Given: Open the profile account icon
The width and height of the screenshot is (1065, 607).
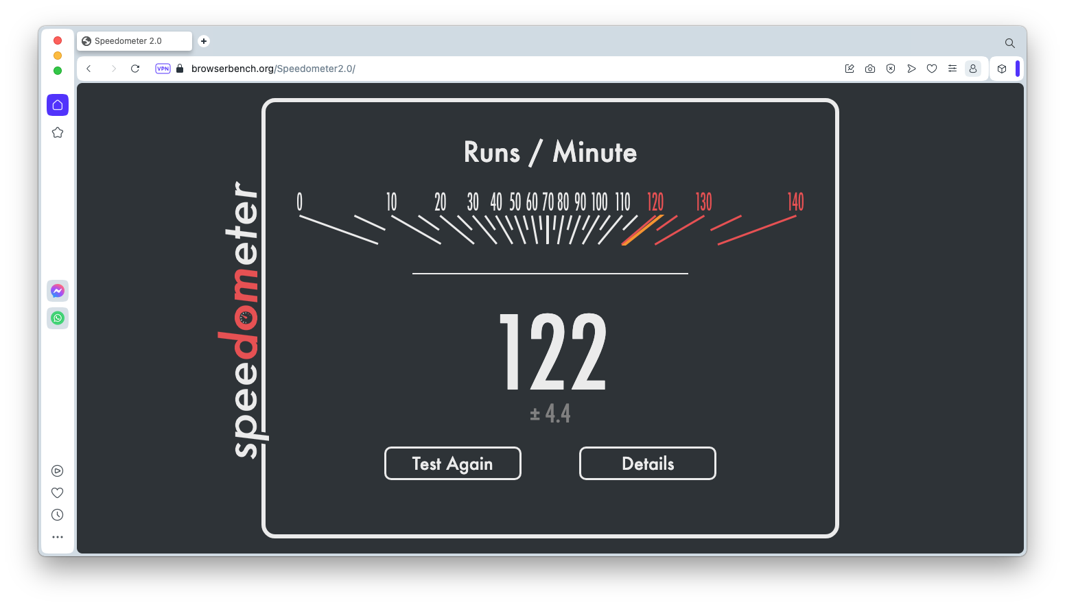Looking at the screenshot, I should click(x=973, y=69).
